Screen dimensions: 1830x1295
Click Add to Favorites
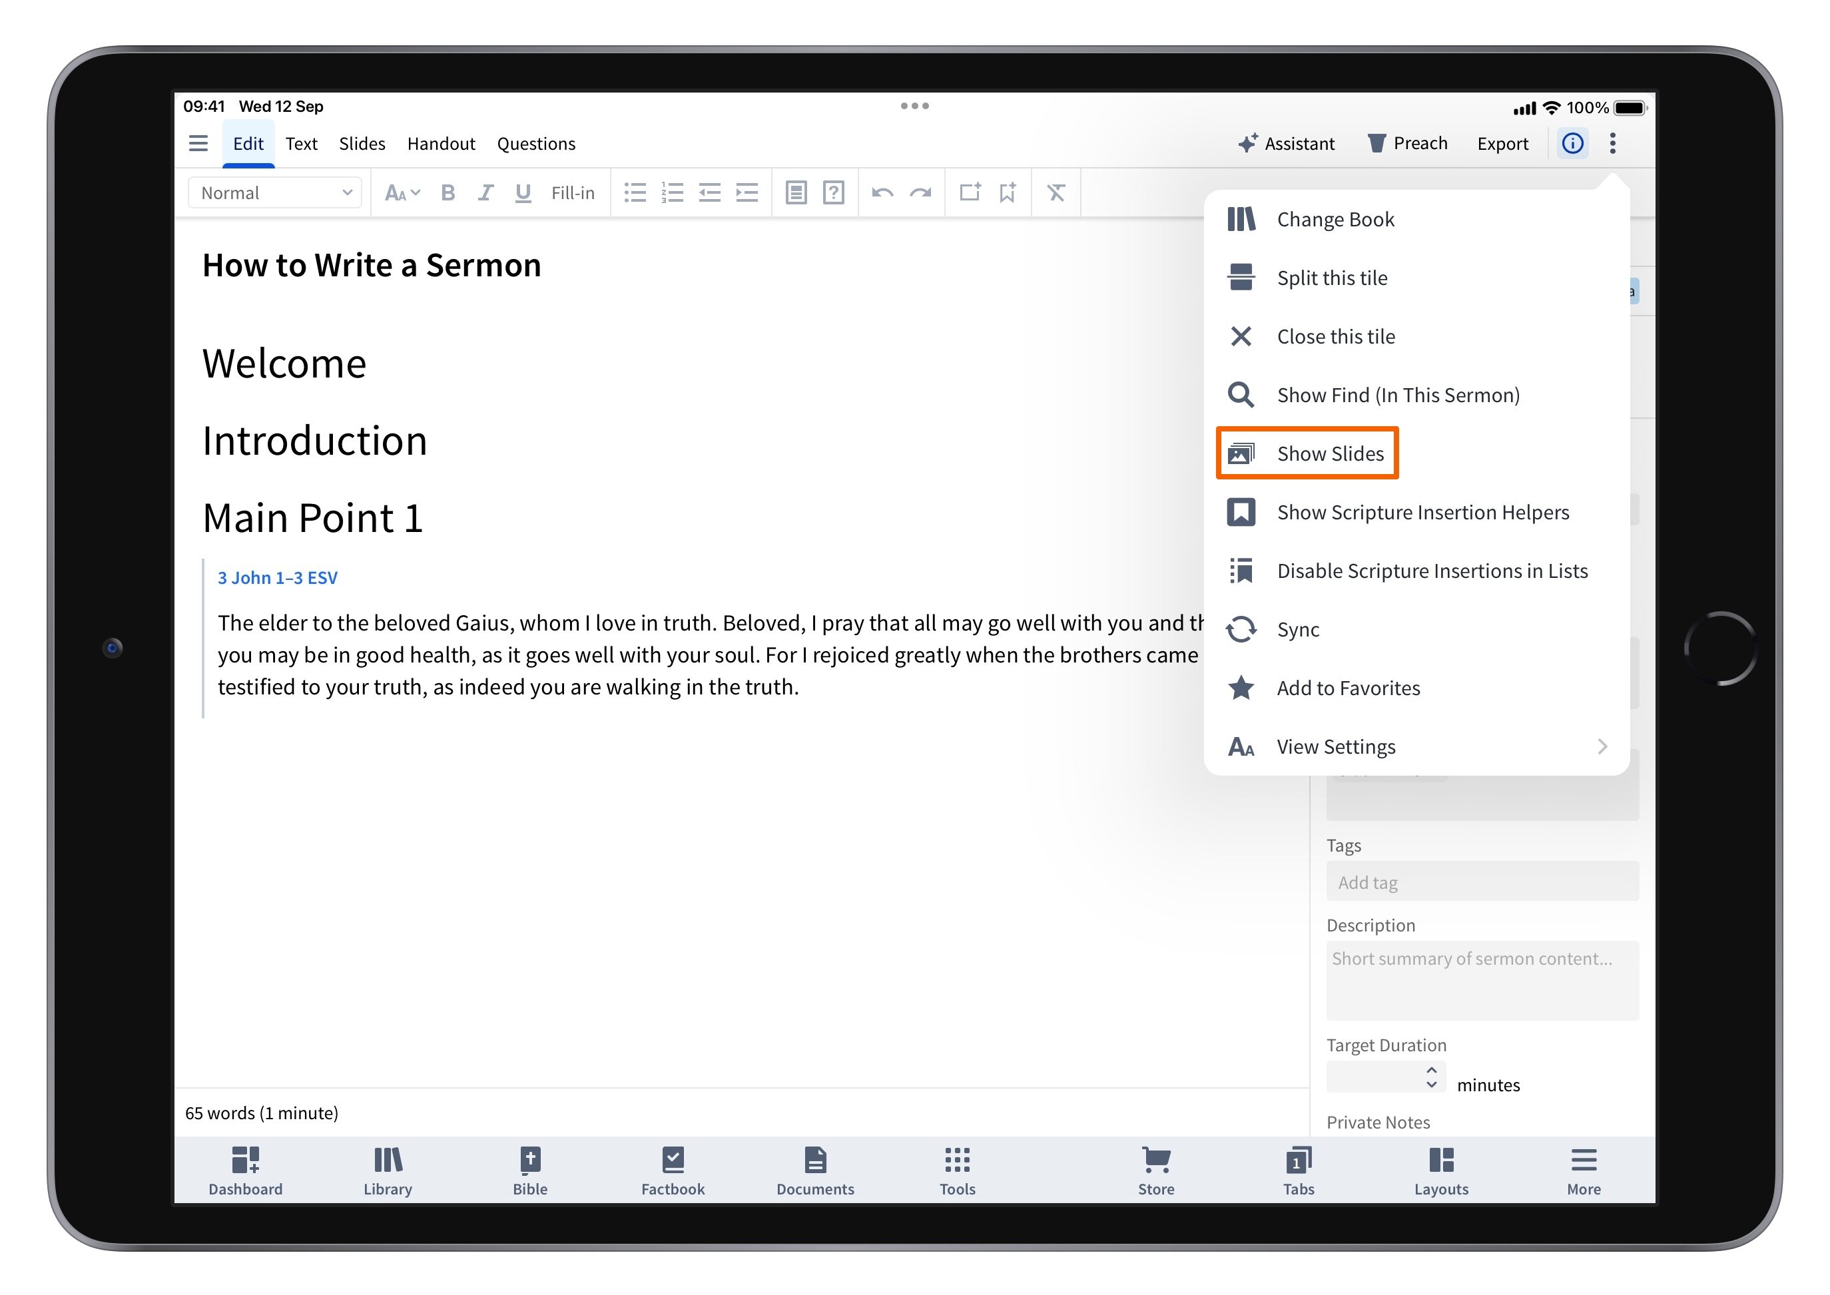(1349, 687)
